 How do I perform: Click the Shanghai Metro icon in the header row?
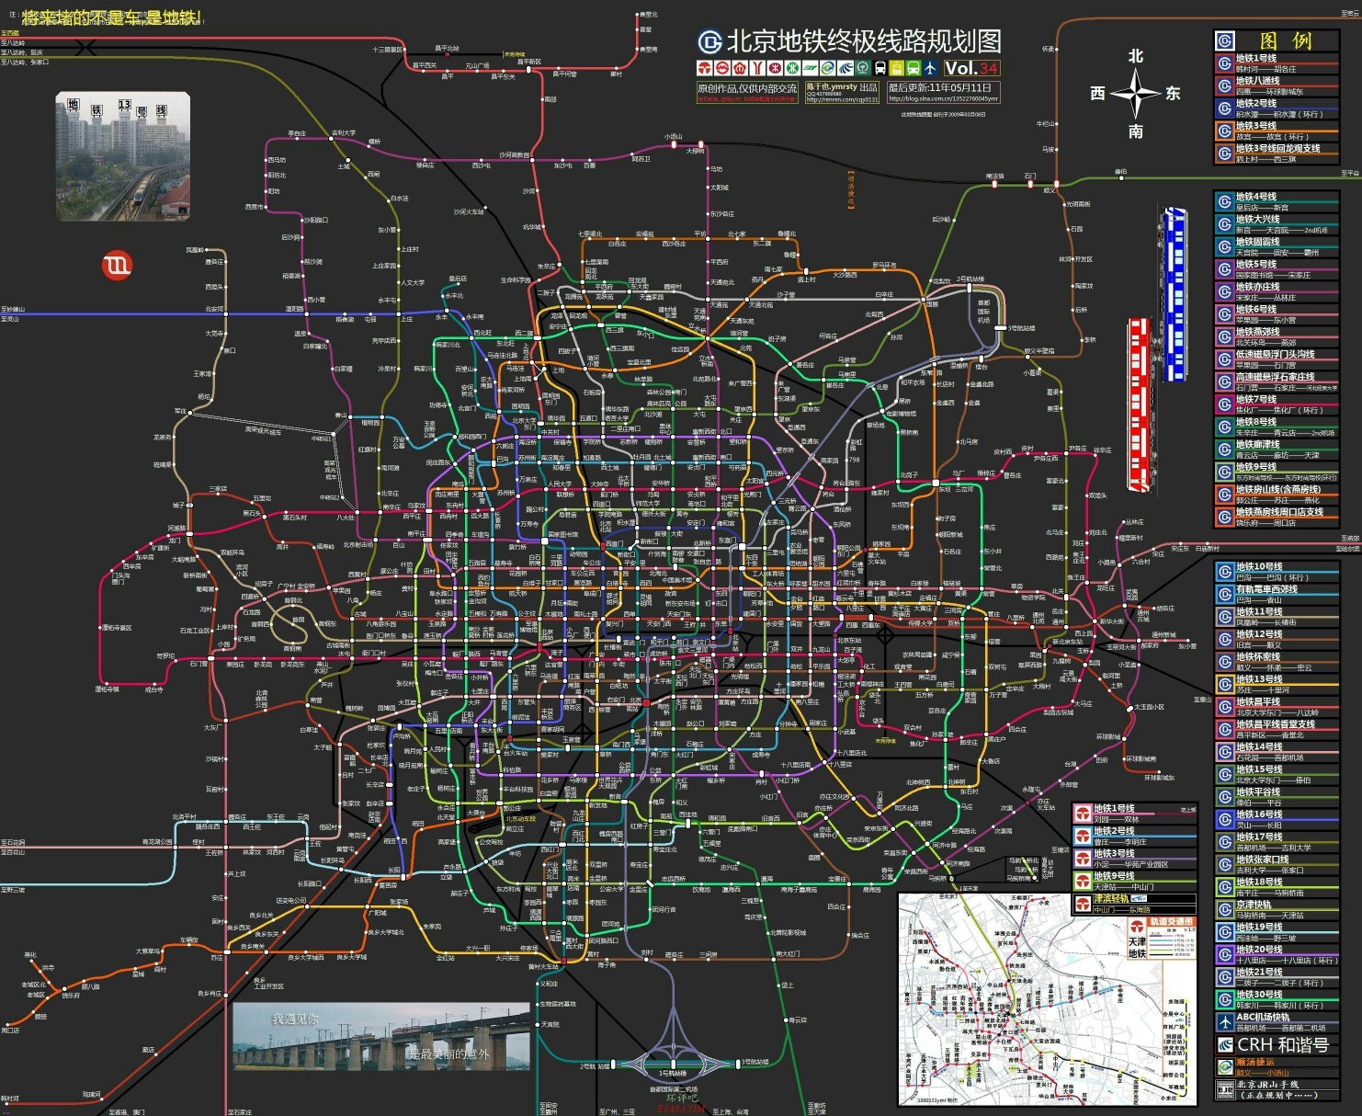coord(722,67)
